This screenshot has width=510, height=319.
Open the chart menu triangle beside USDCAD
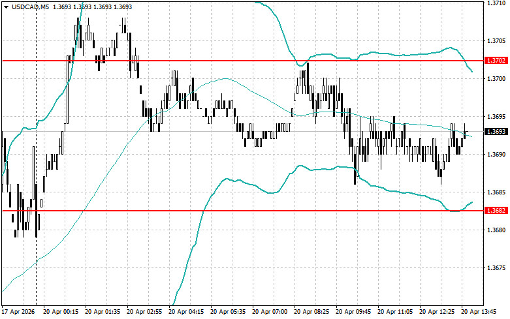tap(6, 7)
